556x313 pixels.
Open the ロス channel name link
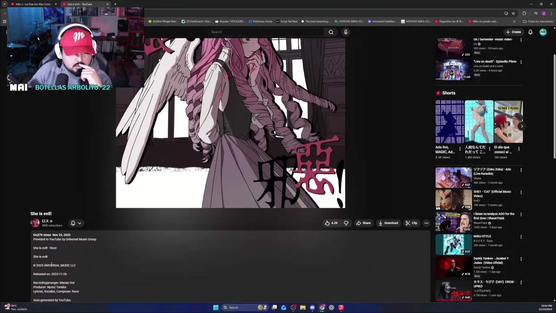click(45, 221)
